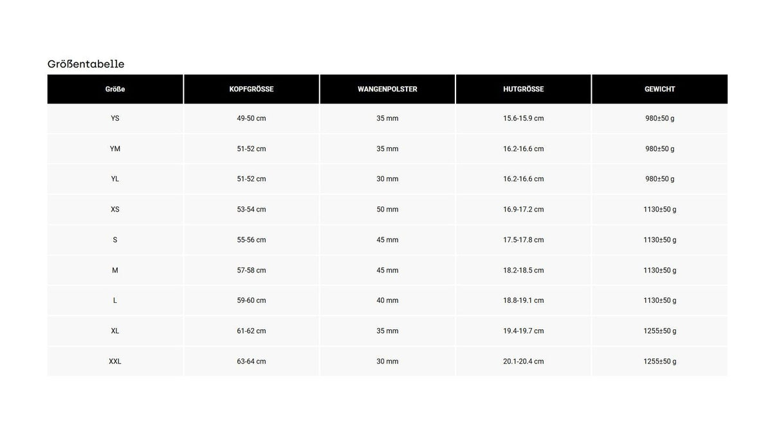Click the 49-50 cm head size cell
This screenshot has width=772, height=434.
point(252,118)
